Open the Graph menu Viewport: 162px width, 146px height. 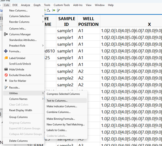point(37,5)
